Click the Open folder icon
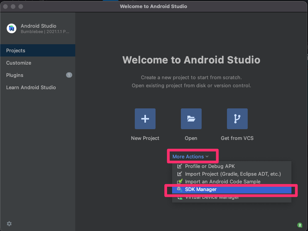The image size is (308, 231). coord(191,119)
